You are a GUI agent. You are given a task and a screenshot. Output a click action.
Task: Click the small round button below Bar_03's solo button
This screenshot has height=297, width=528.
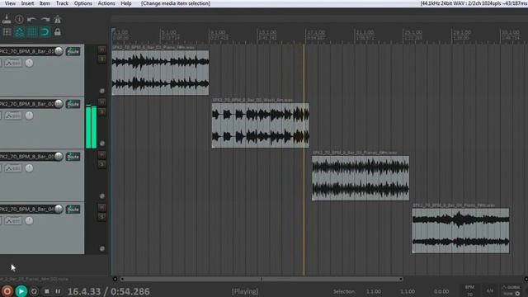point(102,196)
